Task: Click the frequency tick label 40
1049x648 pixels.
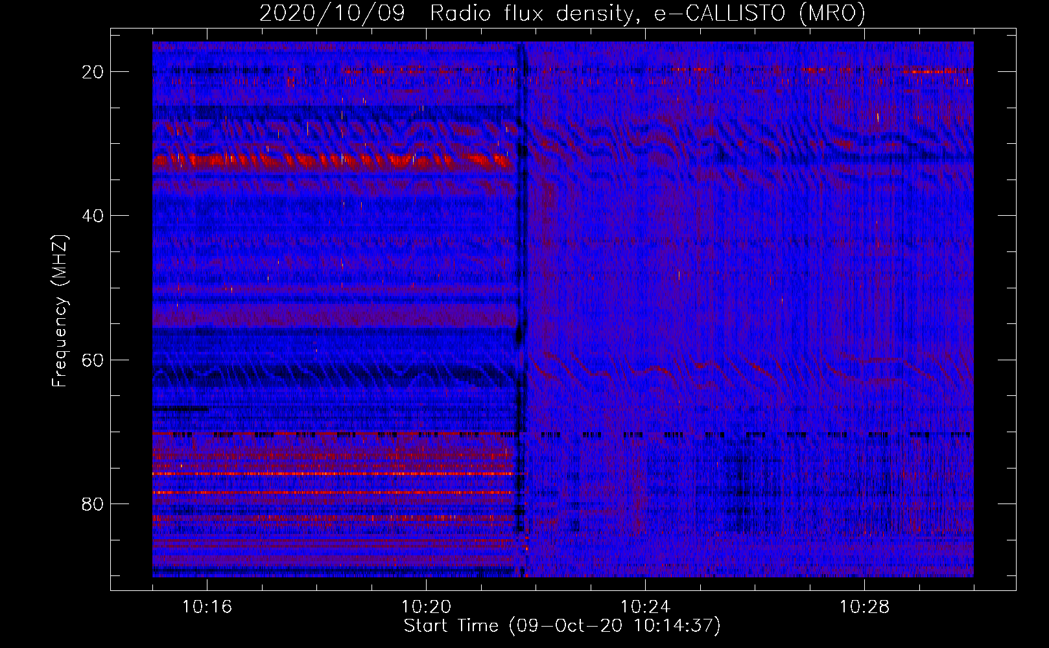Action: pos(93,216)
